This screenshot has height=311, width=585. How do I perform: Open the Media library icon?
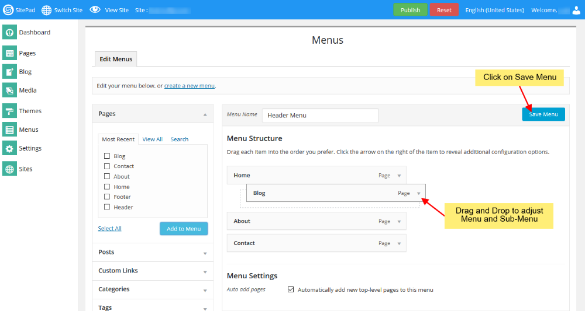pyautogui.click(x=9, y=90)
